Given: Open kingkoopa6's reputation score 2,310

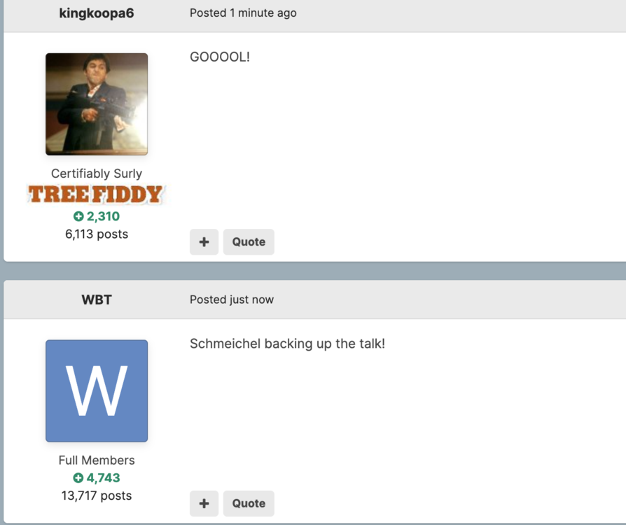Looking at the screenshot, I should (x=103, y=216).
